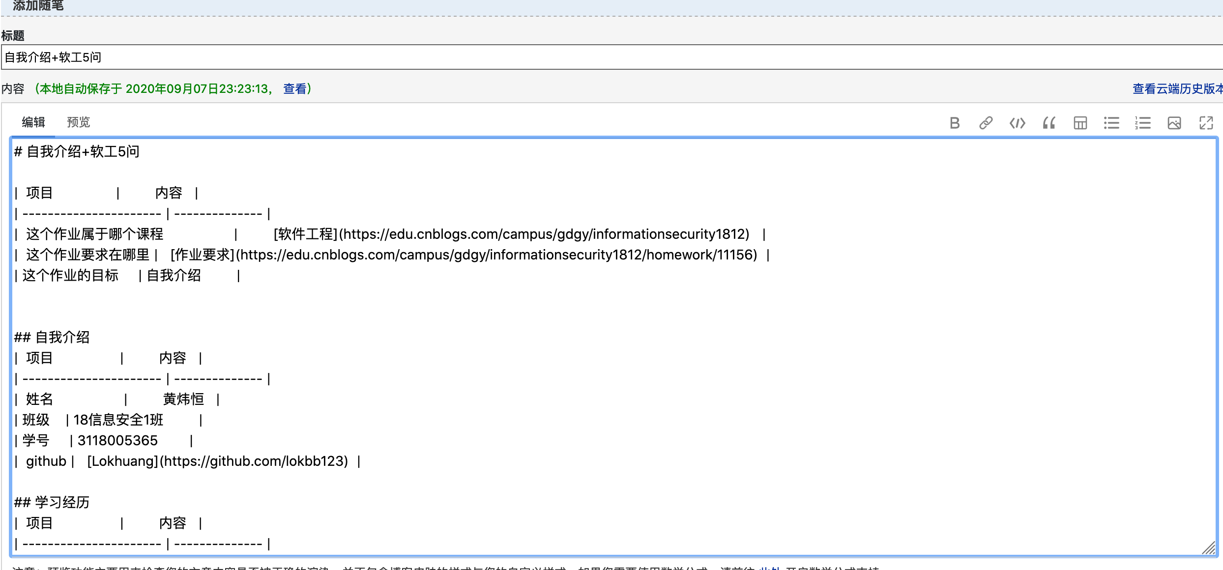Insert a table with the table icon

click(1080, 123)
